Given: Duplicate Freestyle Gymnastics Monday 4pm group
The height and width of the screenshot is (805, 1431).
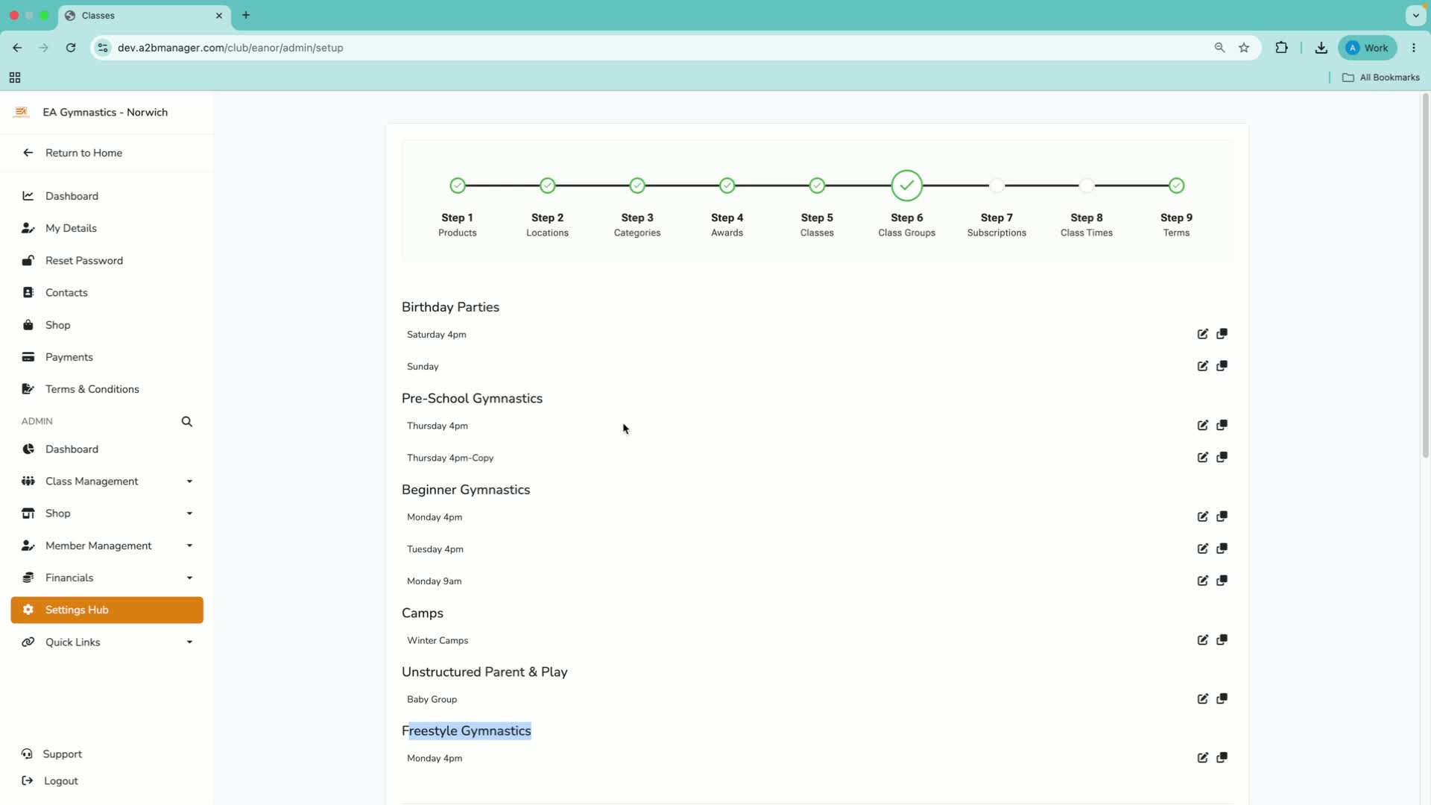Looking at the screenshot, I should click(x=1222, y=758).
